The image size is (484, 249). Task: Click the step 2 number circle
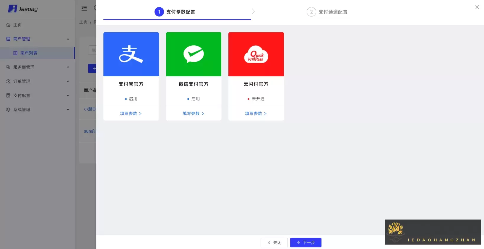(x=311, y=12)
